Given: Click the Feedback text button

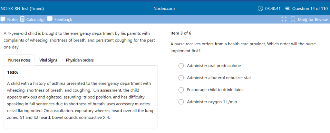Looking at the screenshot, I should pyautogui.click(x=63, y=20).
